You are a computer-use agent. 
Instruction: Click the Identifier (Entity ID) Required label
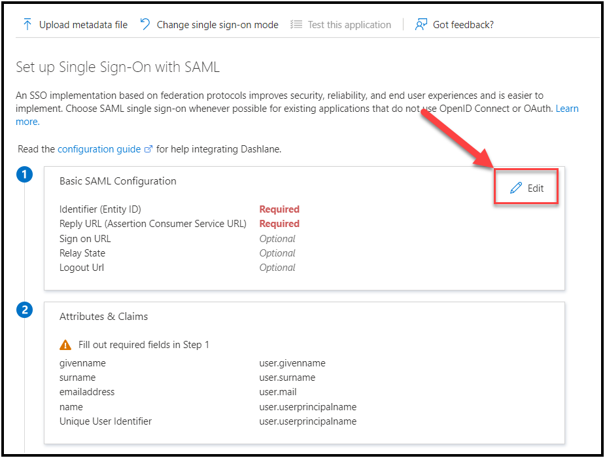(x=279, y=209)
